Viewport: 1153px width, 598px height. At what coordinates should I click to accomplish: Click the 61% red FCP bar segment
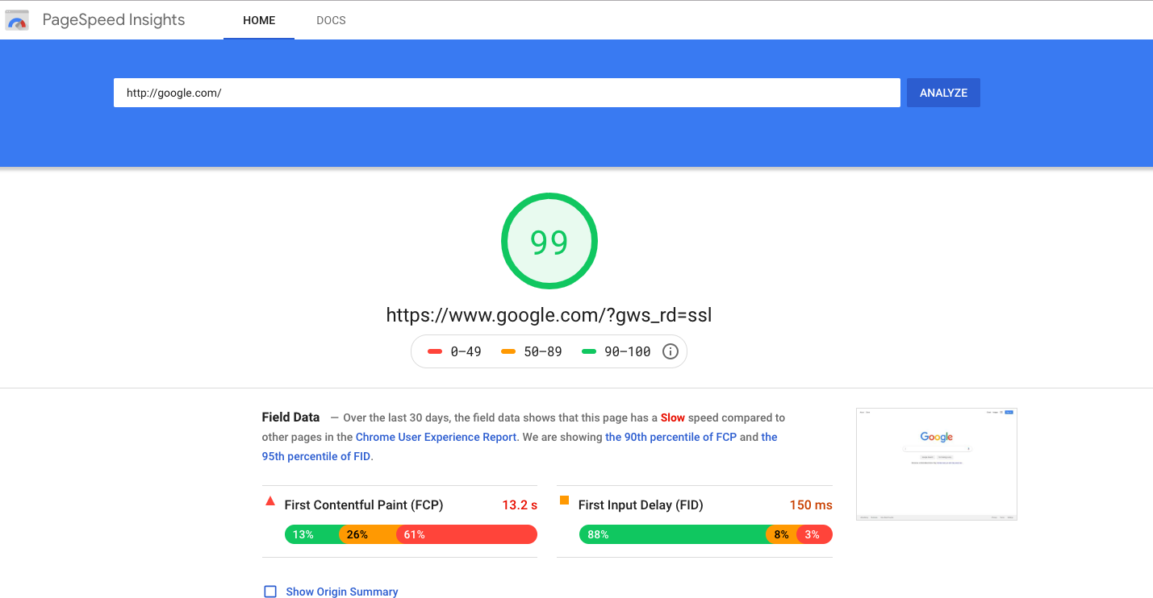tap(466, 534)
